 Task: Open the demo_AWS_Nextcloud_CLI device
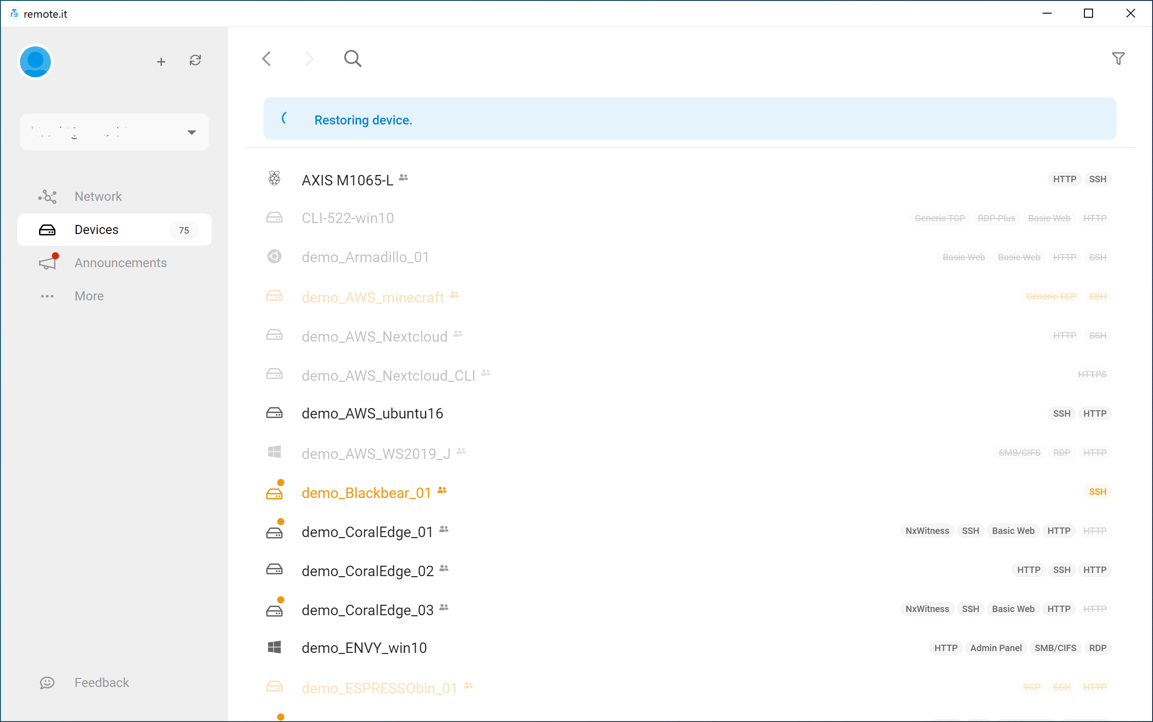[388, 376]
